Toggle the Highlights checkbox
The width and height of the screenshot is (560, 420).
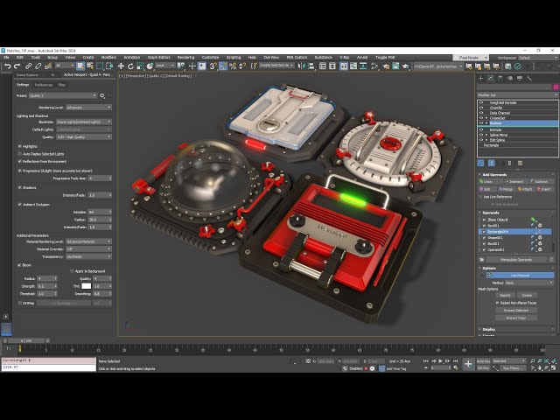tap(19, 146)
